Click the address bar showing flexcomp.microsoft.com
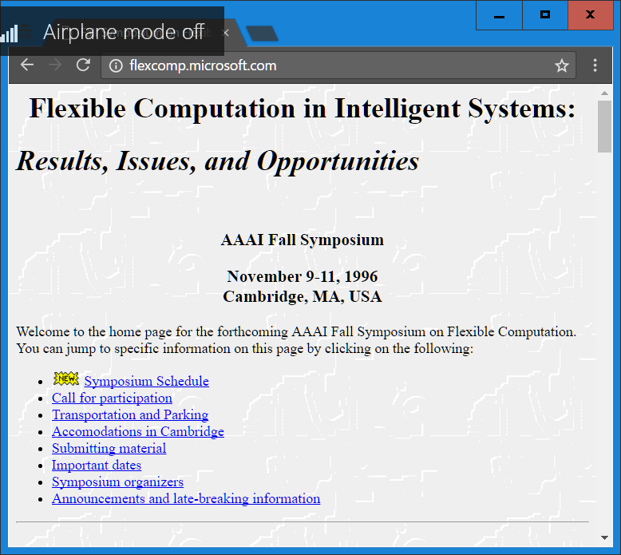The image size is (621, 555). point(338,65)
